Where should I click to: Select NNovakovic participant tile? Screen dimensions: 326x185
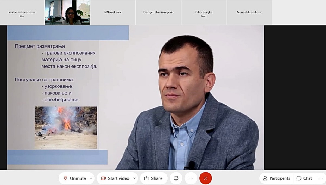click(x=113, y=12)
